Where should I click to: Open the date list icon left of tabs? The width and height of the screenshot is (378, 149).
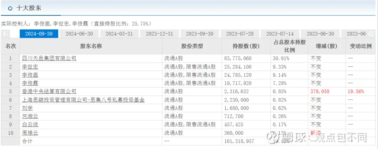click(5, 34)
